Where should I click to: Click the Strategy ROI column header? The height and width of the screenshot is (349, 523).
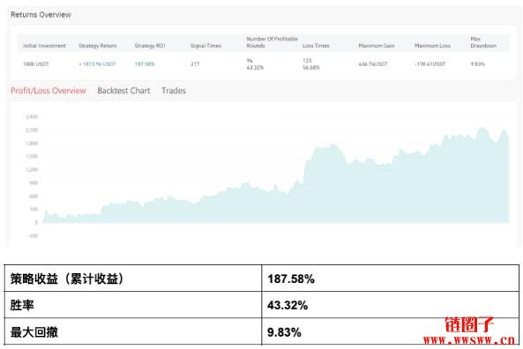click(x=150, y=46)
